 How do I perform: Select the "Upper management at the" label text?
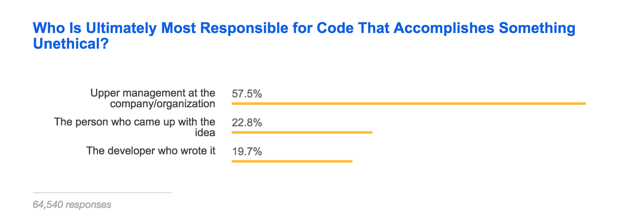(x=153, y=93)
